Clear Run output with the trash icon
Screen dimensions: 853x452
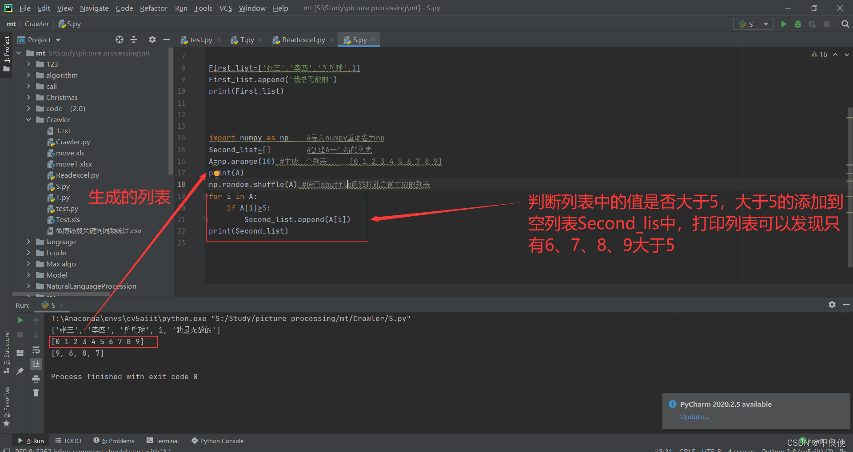tap(36, 393)
